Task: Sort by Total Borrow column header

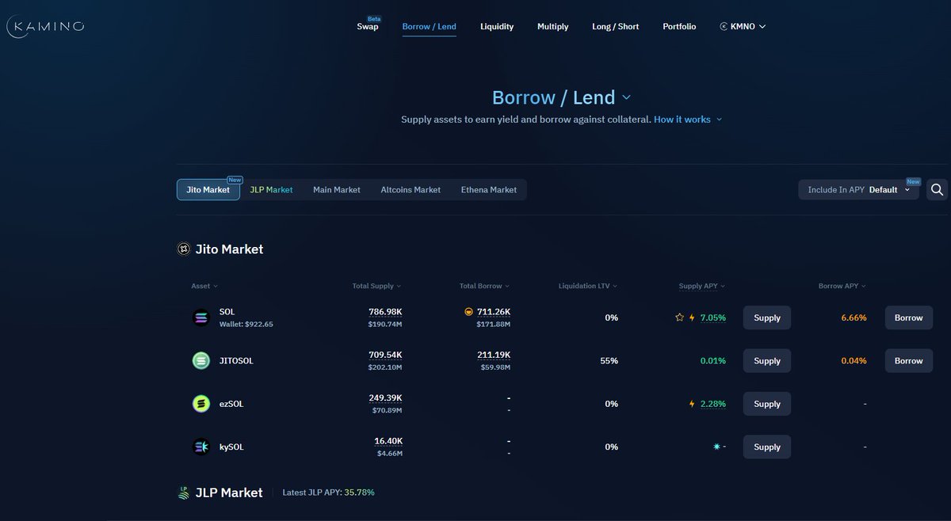Action: tap(484, 286)
